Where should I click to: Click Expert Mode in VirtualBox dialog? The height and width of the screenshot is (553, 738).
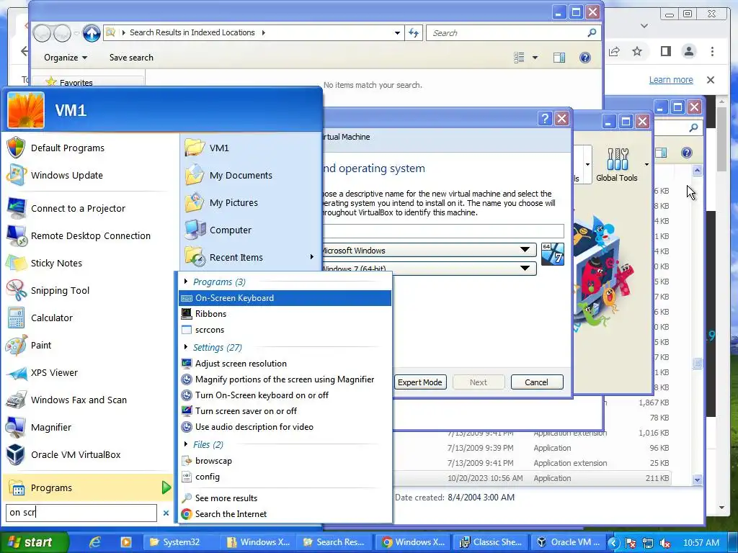point(420,382)
